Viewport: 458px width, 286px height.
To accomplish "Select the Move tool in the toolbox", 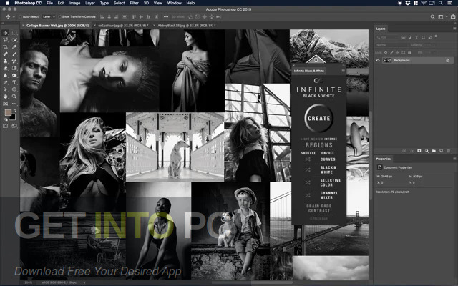I will point(6,33).
